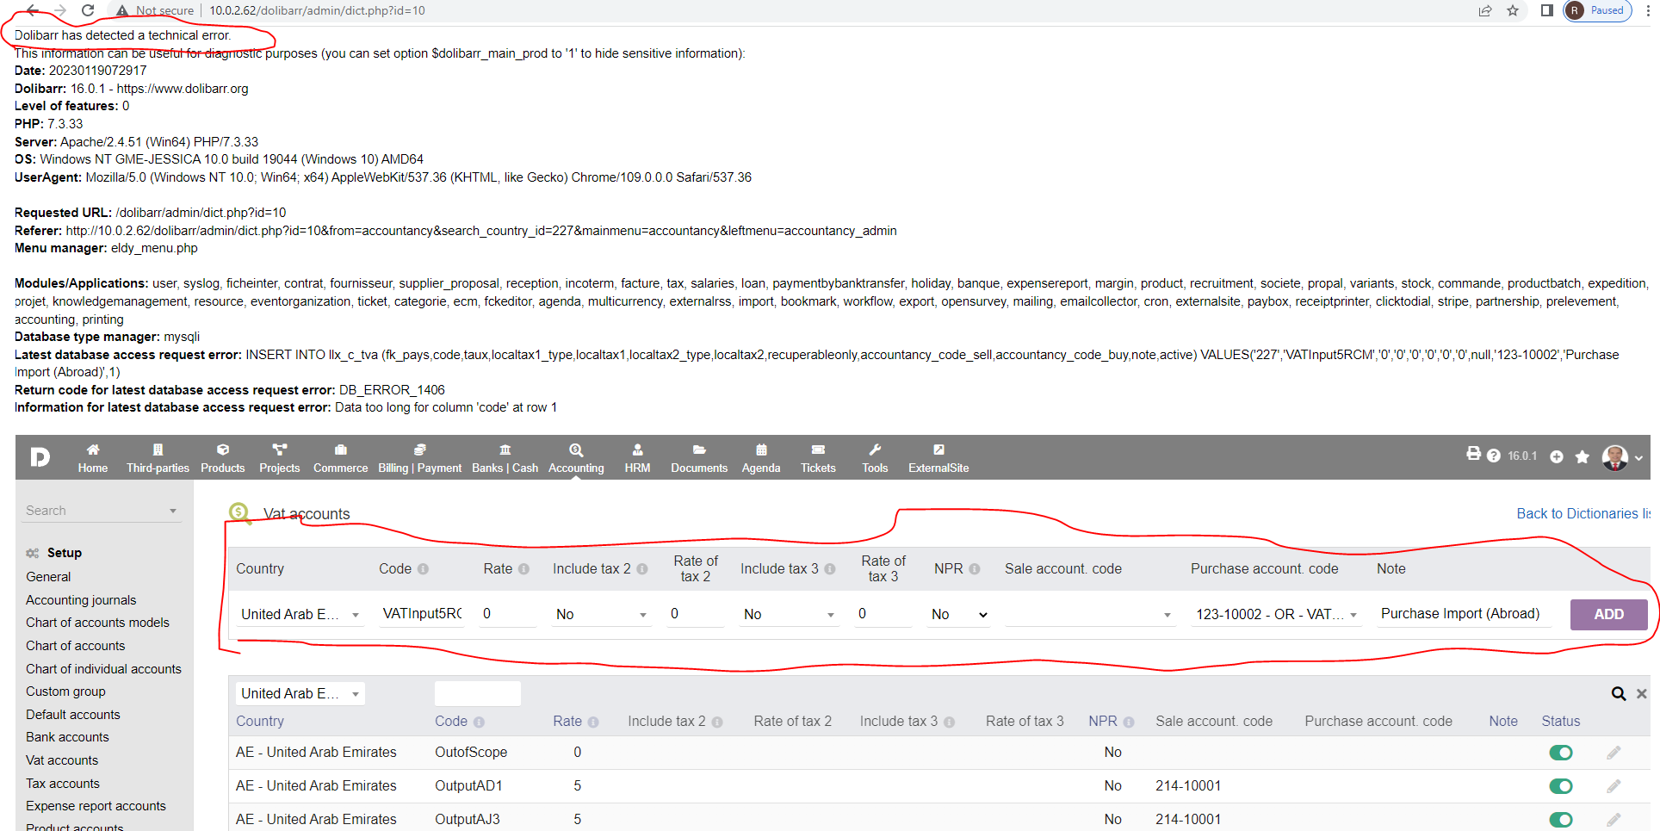Open Country dropdown in add form
The image size is (1660, 831).
pos(300,614)
